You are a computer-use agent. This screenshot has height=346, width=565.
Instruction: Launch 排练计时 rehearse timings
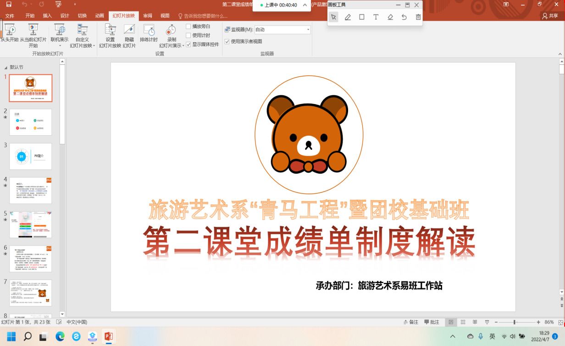point(149,33)
